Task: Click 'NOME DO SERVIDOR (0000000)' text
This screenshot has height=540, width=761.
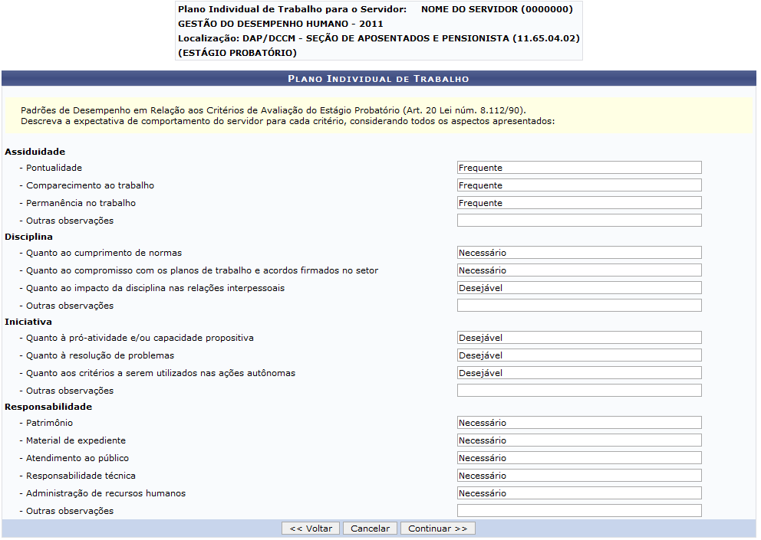Action: tap(497, 9)
